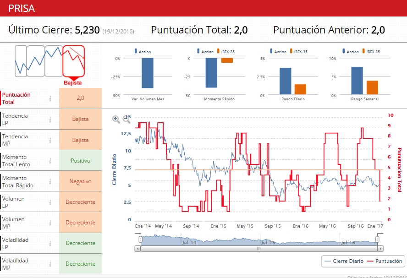
Task: Click the Puntuación Total value 2,0 cell
Action: point(81,98)
